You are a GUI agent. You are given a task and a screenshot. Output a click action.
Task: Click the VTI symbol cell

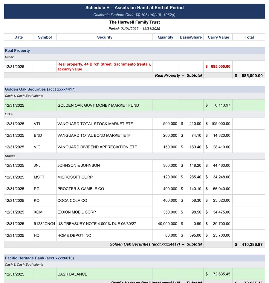pos(45,124)
